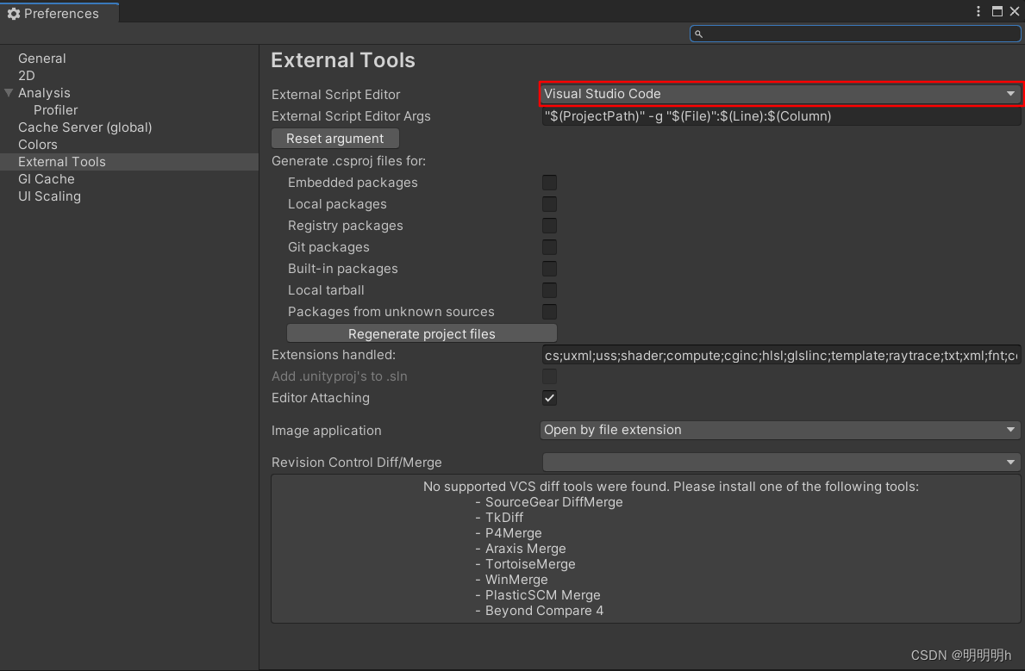Screen dimensions: 1025x671
Task: Click the gear icon on the Preferences tab
Action: (x=13, y=13)
